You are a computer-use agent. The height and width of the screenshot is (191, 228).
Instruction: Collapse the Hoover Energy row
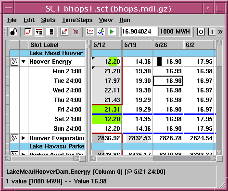pyautogui.click(x=24, y=61)
